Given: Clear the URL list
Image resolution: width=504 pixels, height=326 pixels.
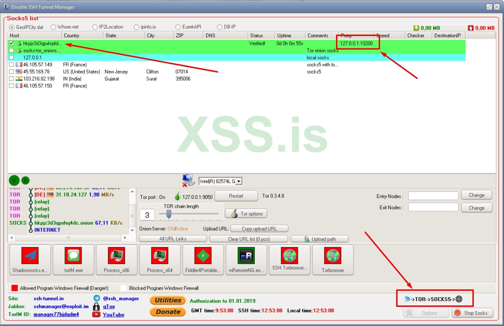Looking at the screenshot, I should pyautogui.click(x=249, y=239).
